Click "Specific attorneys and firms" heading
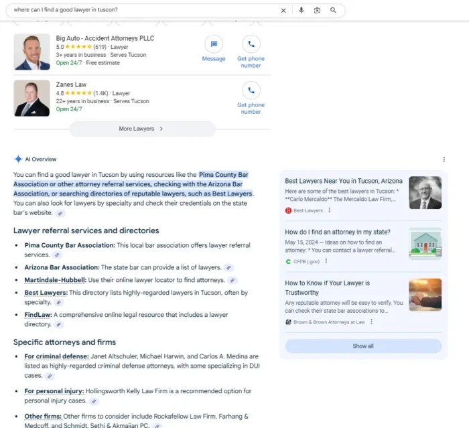 (64, 342)
